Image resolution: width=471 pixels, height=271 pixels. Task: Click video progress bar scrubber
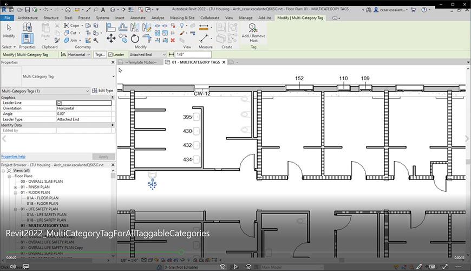181,252
